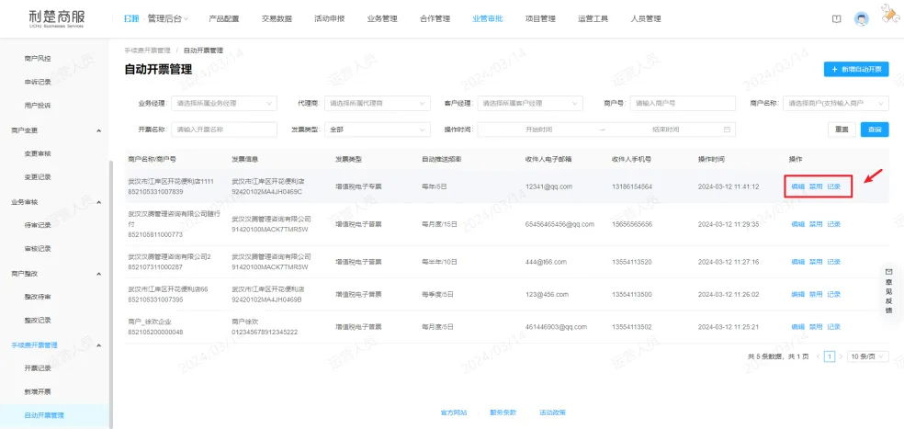This screenshot has width=904, height=429.
Task: View 记录 for the 12341@qq.com row
Action: (x=833, y=186)
